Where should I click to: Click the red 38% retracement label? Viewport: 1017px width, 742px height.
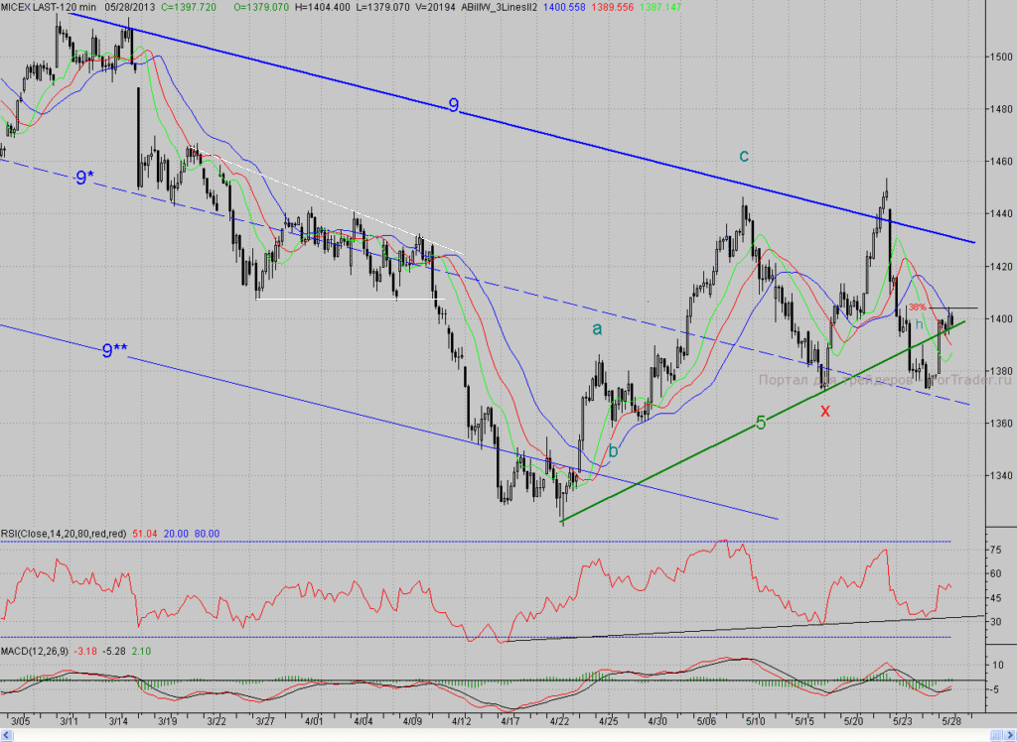click(x=917, y=308)
